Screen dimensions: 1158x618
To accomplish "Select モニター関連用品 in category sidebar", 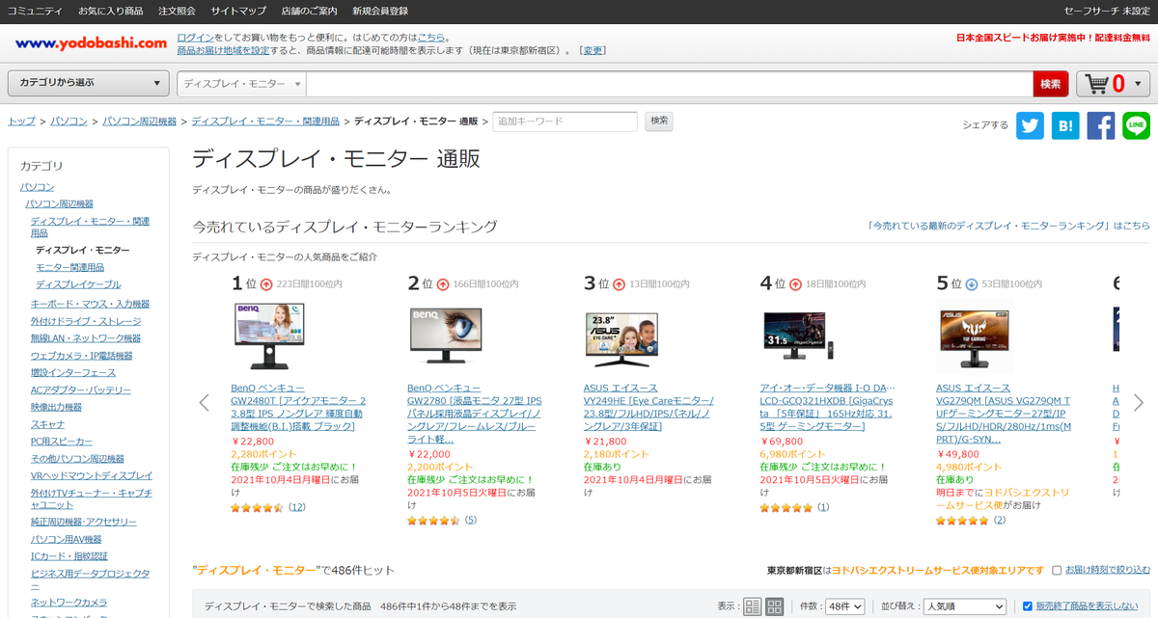I will click(69, 267).
